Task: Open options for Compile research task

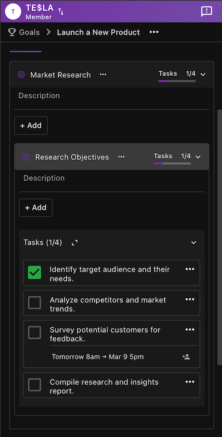Action: coord(190,382)
